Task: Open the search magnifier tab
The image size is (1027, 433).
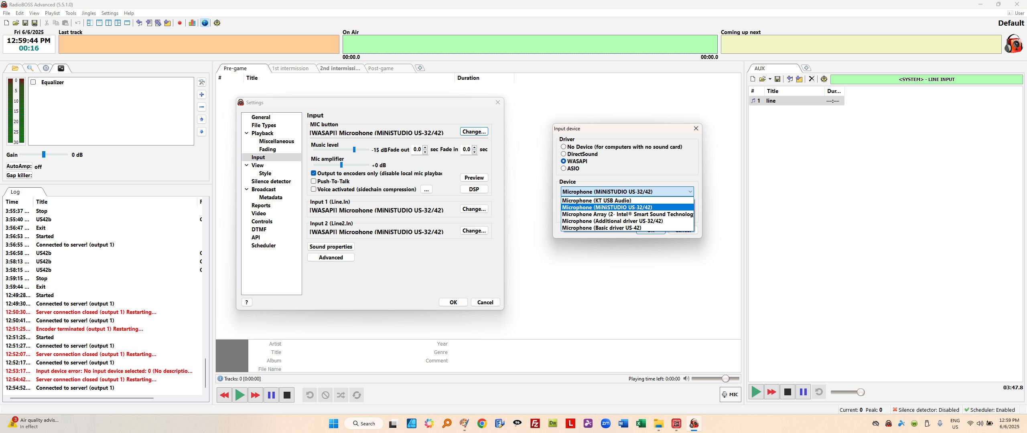Action: (x=30, y=68)
